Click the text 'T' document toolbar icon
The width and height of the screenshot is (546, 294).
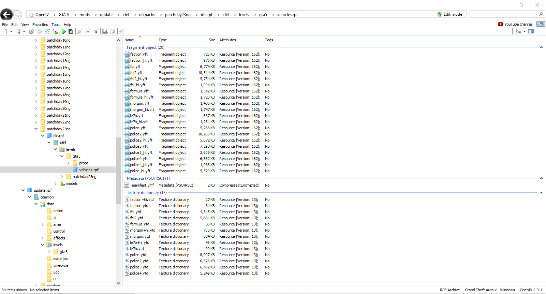tap(96, 31)
